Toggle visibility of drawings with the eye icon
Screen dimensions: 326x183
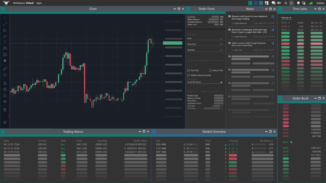coord(5,101)
